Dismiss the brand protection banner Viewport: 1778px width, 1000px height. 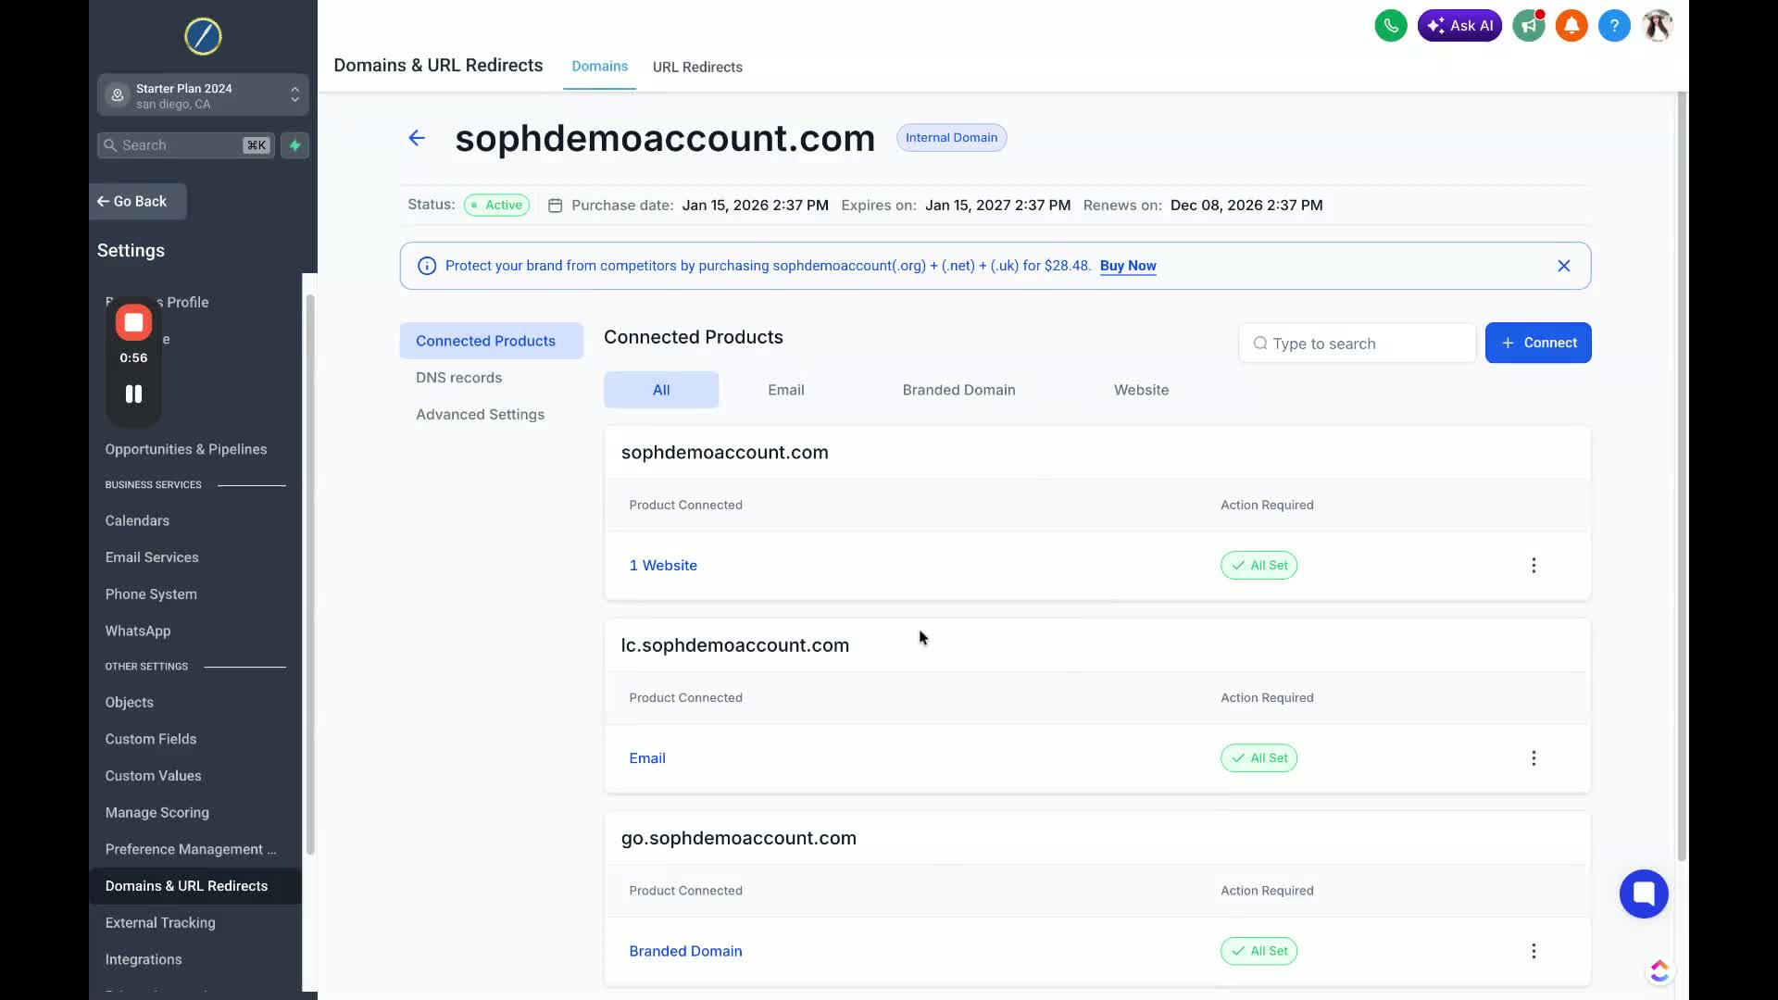(x=1564, y=266)
